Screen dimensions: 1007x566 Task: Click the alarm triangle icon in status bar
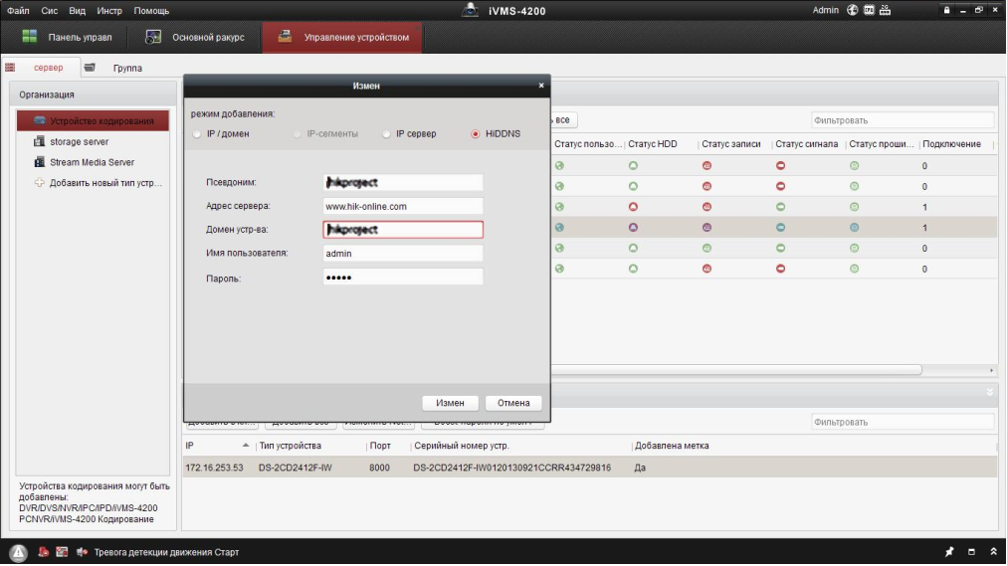point(18,553)
